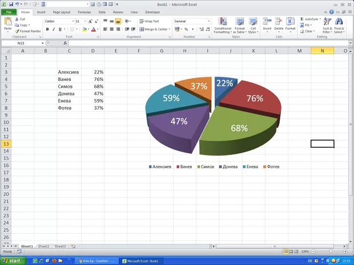Click the Format Painter tool
Screen dimensions: 354x265
[29, 31]
